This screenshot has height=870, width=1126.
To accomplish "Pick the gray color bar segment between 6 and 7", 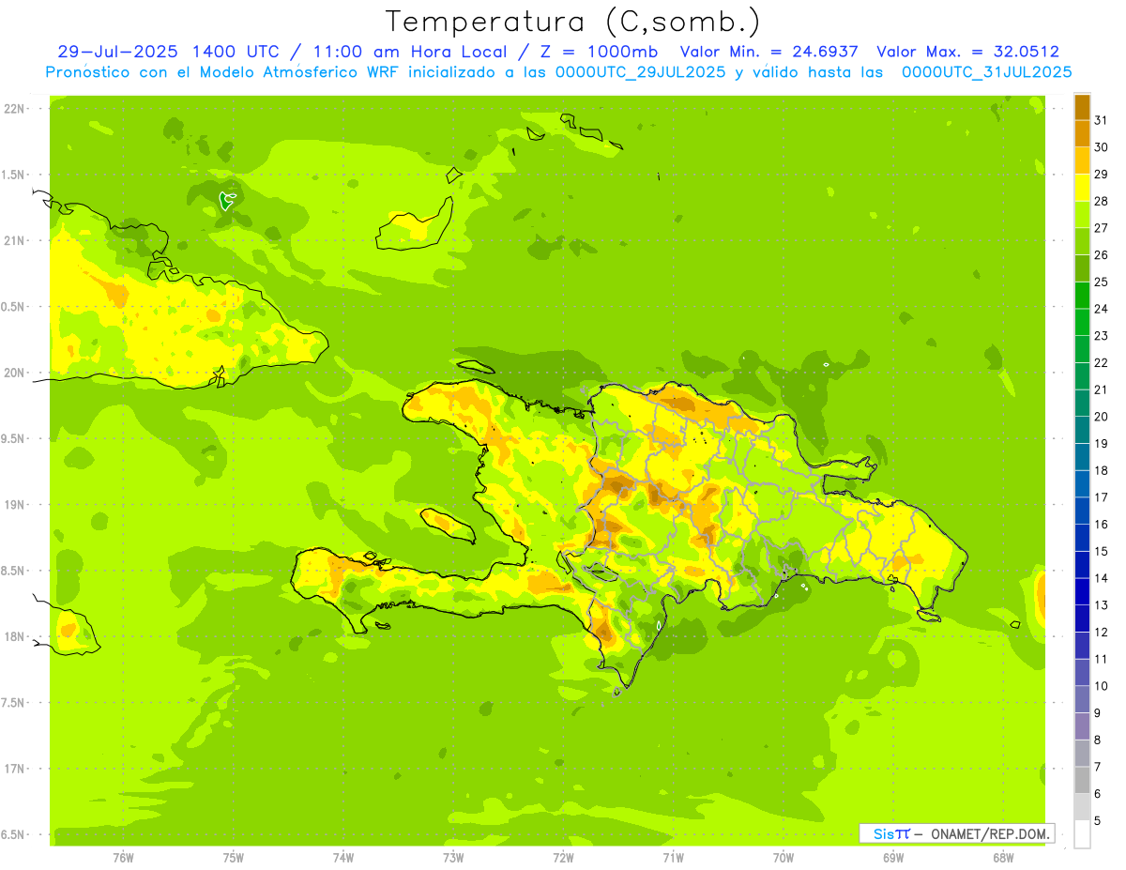I will click(1082, 780).
